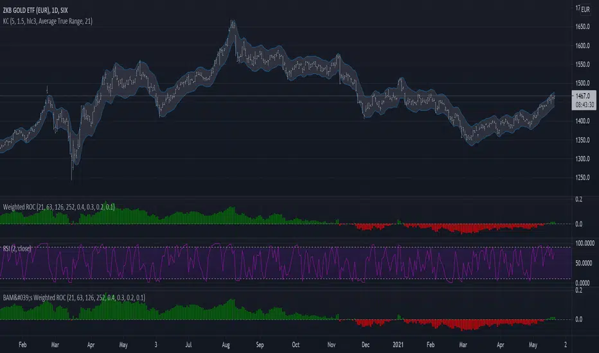This screenshot has height=353, width=599.
Task: Click the horizontal current price line at 1467
Action: (286, 96)
